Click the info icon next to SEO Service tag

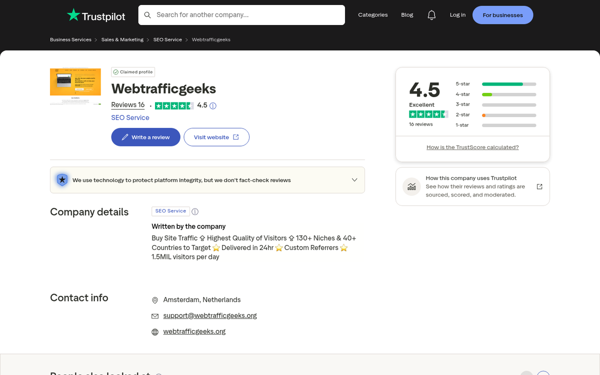pyautogui.click(x=195, y=211)
